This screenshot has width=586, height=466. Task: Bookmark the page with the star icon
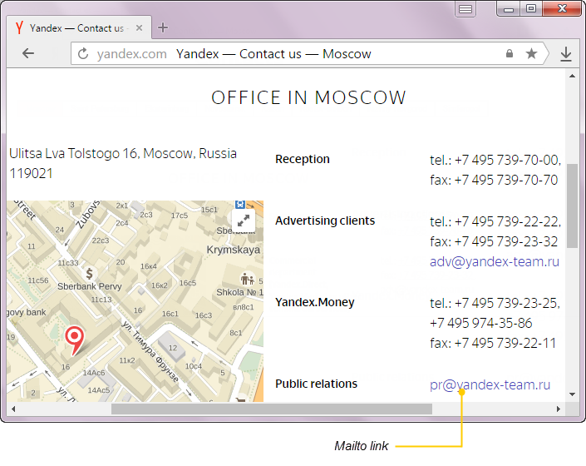531,53
